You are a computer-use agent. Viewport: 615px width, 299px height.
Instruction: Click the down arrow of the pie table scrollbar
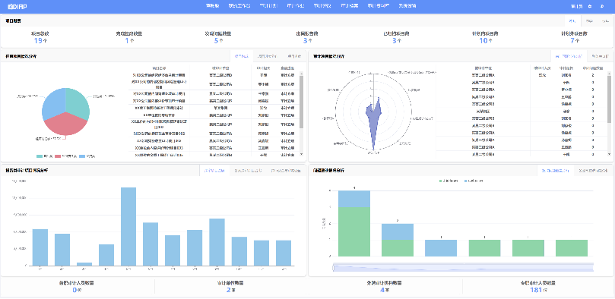[x=301, y=154]
